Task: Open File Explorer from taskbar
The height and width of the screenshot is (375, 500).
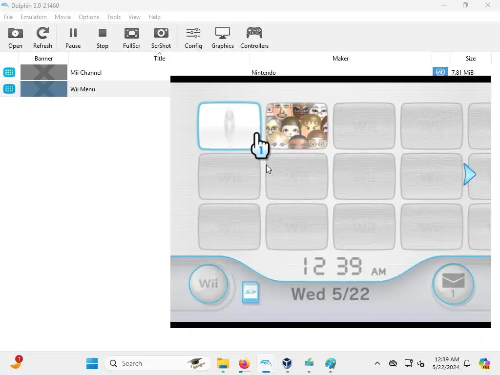Action: pos(223,363)
